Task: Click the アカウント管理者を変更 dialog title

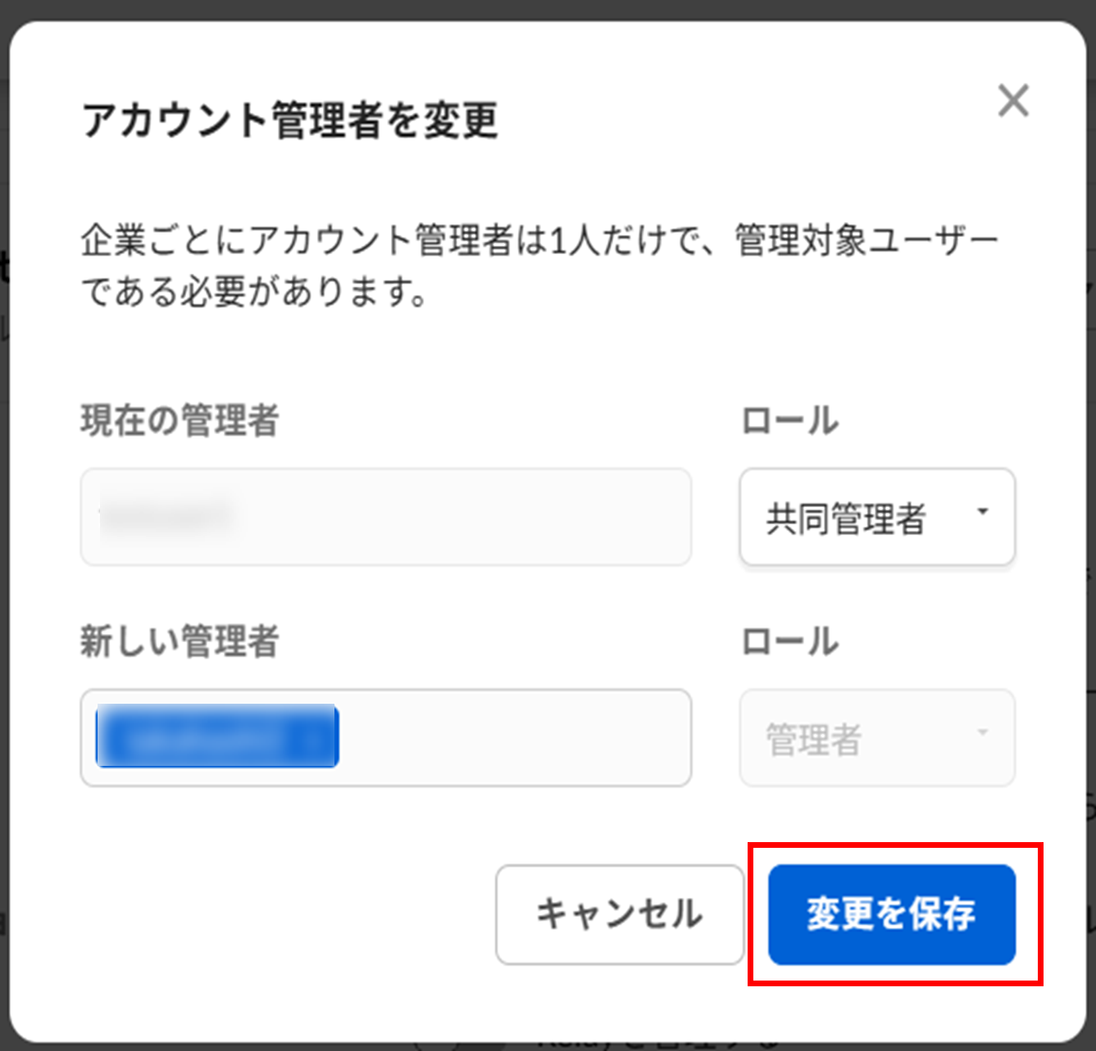Action: [289, 120]
